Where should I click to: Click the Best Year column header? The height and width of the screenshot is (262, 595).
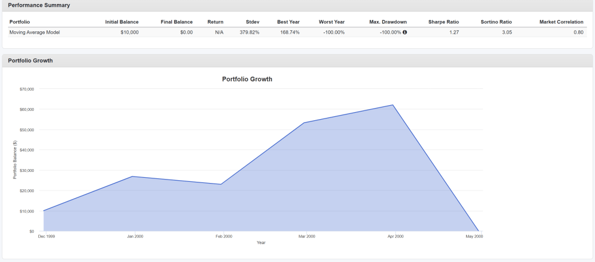coord(288,21)
